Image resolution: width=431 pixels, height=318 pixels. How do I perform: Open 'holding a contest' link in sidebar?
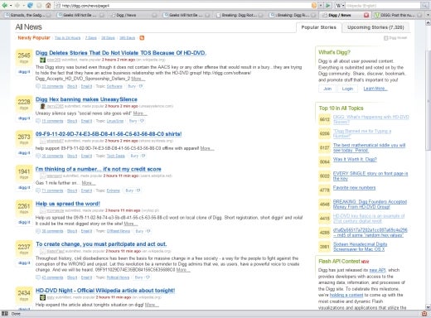[346, 295]
